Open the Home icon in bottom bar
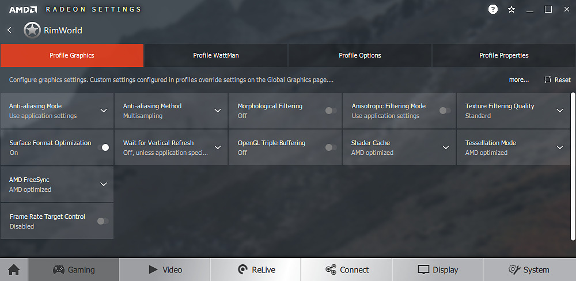 pos(14,270)
